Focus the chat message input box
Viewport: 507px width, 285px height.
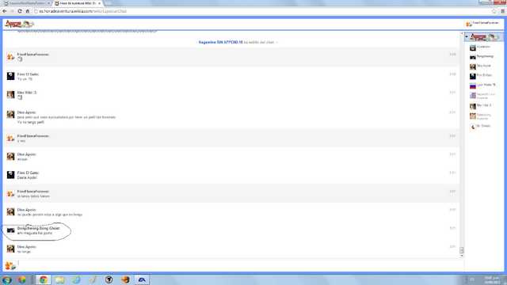(x=241, y=266)
